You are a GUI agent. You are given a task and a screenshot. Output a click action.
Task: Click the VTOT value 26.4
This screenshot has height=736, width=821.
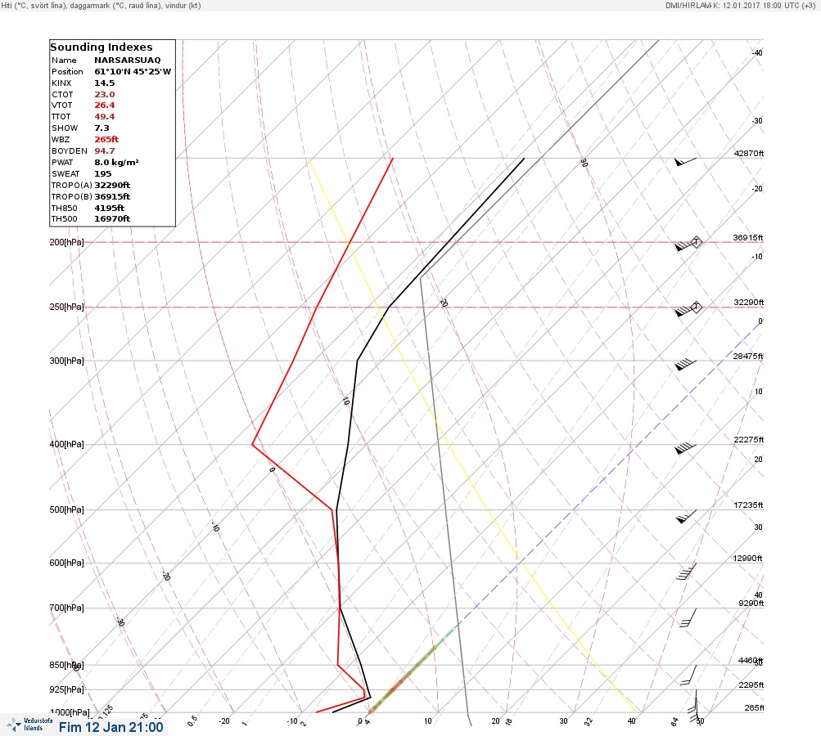pyautogui.click(x=104, y=105)
